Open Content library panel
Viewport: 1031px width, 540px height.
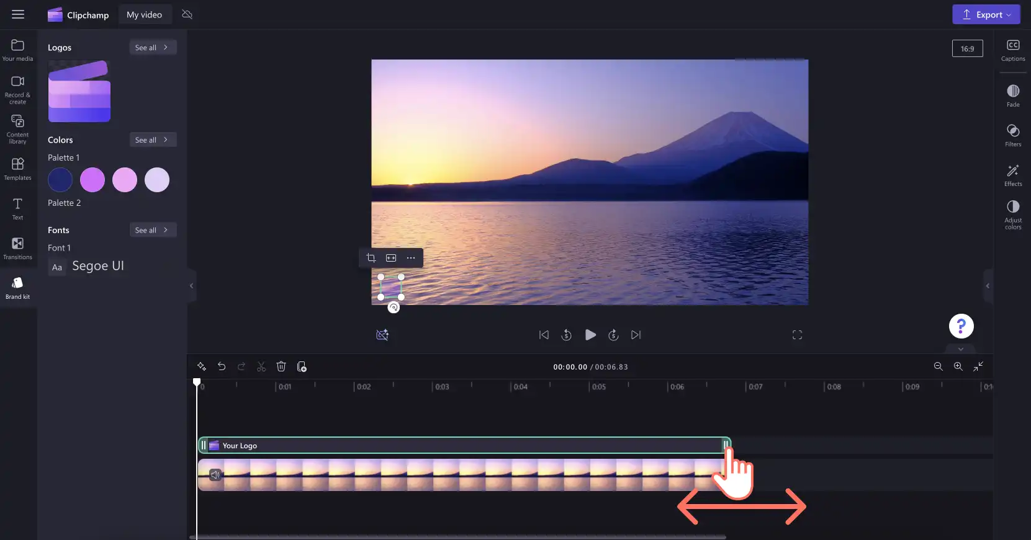[17, 129]
